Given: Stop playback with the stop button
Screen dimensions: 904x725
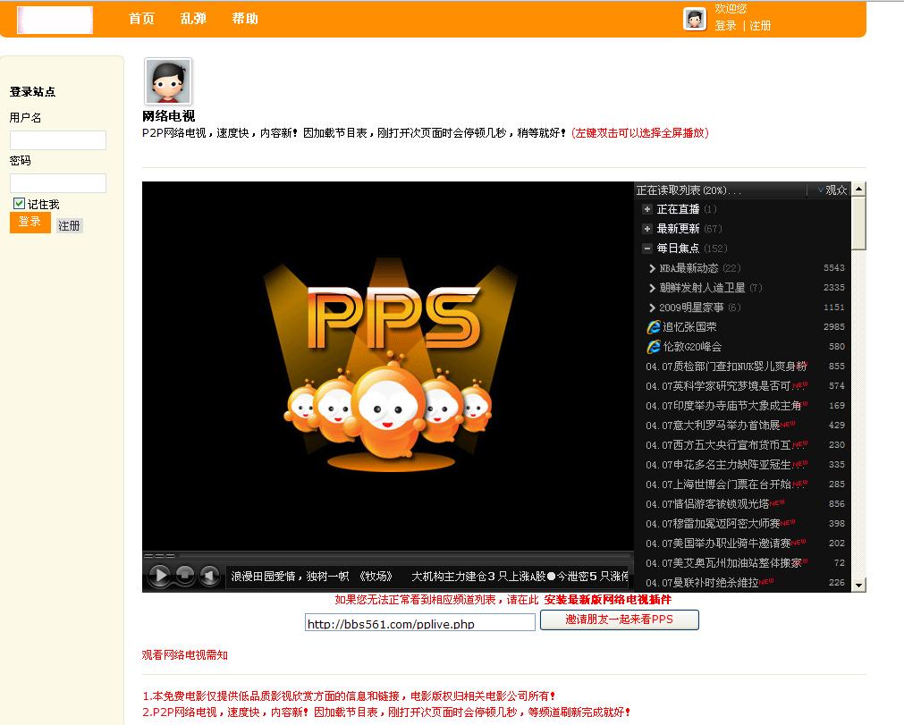Looking at the screenshot, I should (184, 575).
